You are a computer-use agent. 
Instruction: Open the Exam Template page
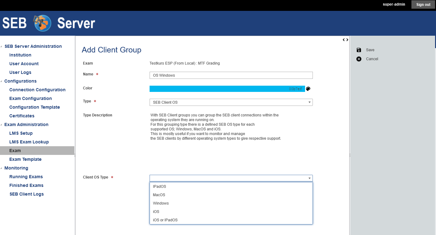click(x=26, y=159)
